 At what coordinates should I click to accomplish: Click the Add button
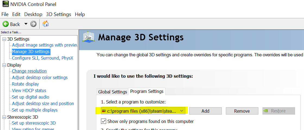205,111
